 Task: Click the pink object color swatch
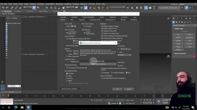coord(194,56)
